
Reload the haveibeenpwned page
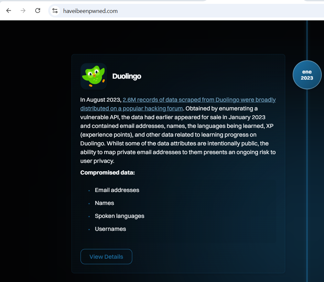click(x=38, y=11)
